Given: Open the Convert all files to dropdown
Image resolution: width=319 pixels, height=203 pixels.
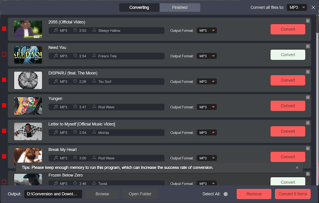Looking at the screenshot, I should click(297, 8).
